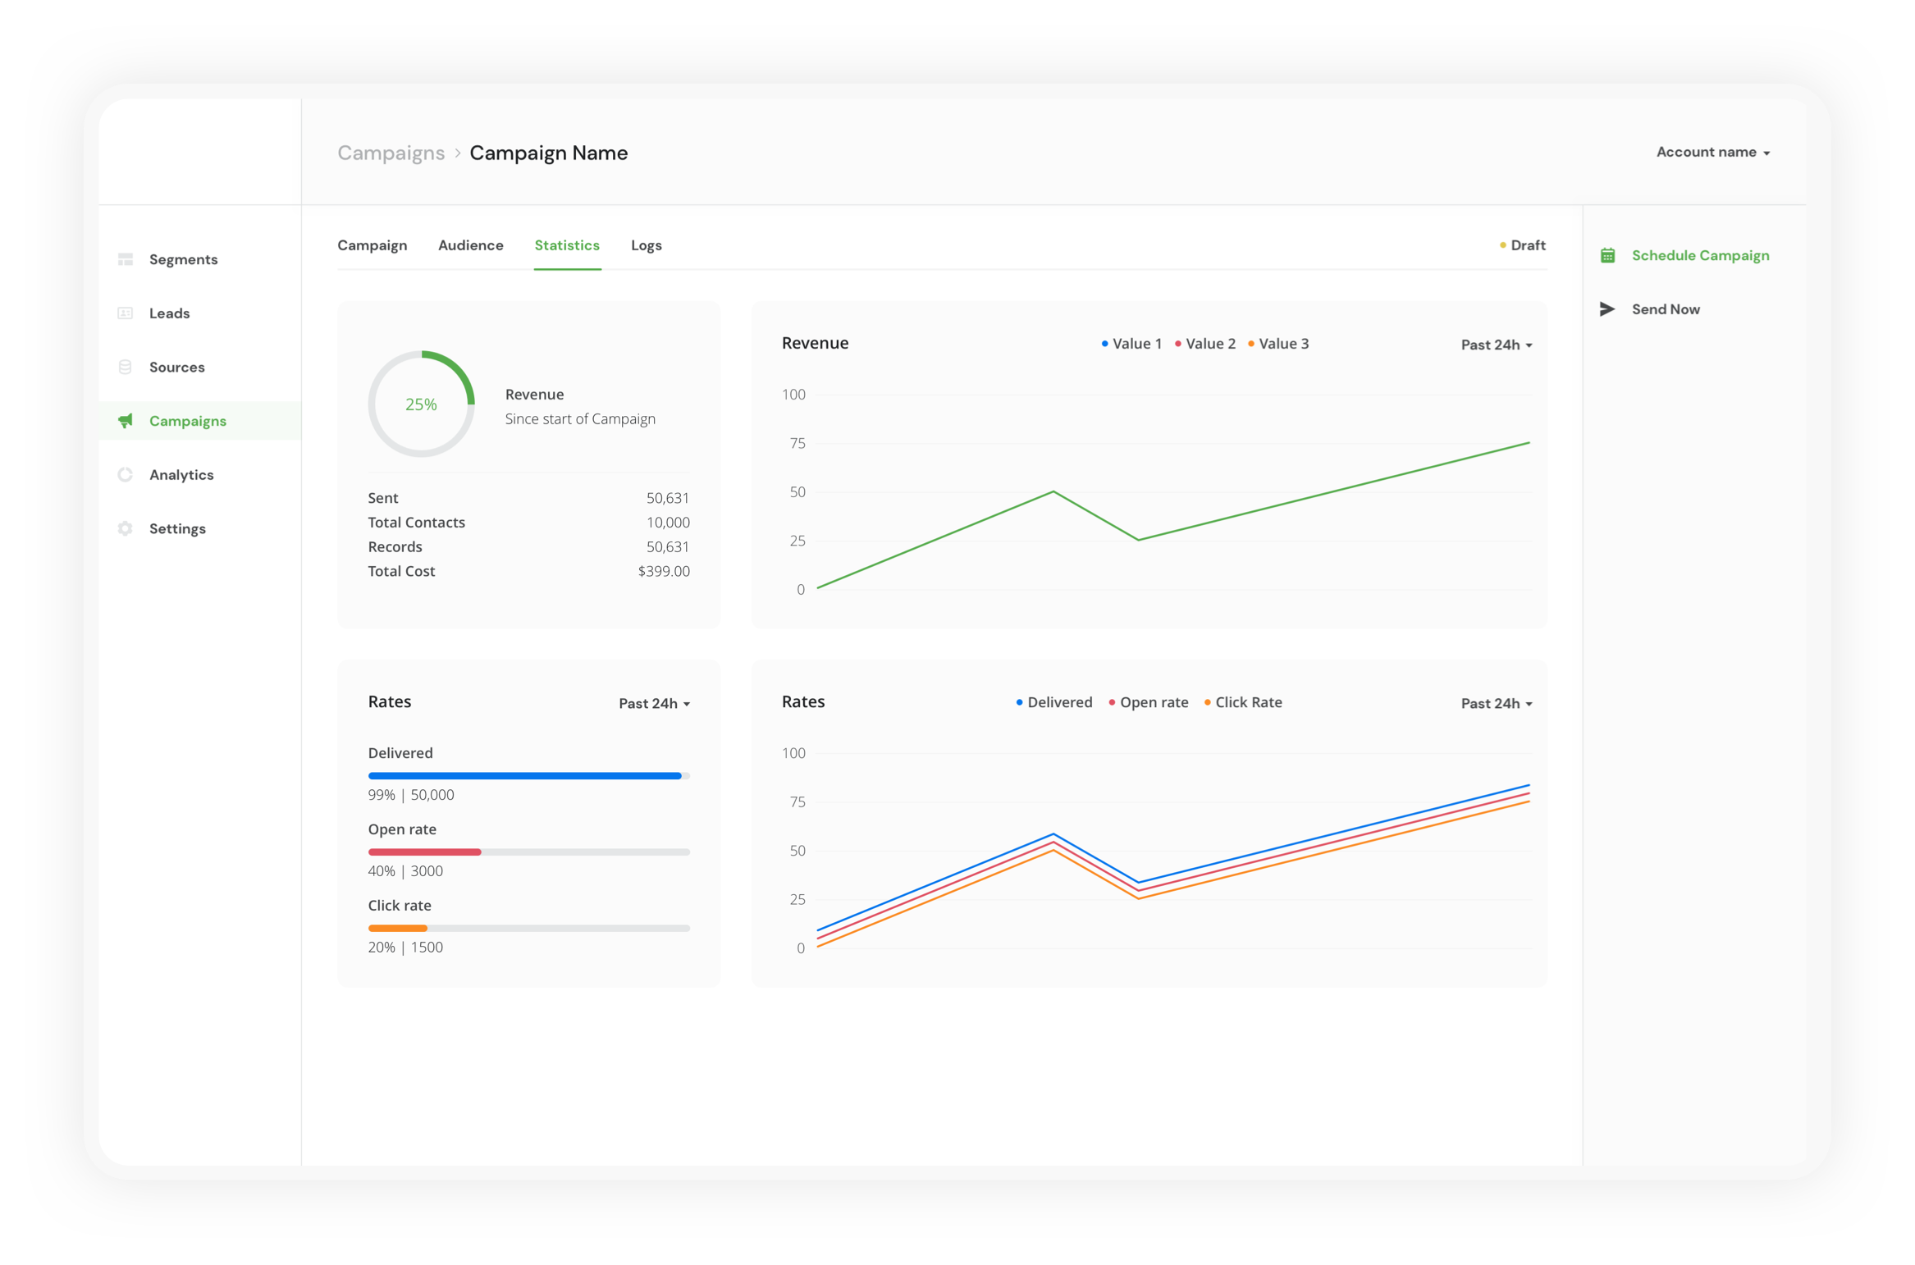The image size is (1915, 1265).
Task: Click the Campaign Name breadcrumb title
Action: [549, 153]
